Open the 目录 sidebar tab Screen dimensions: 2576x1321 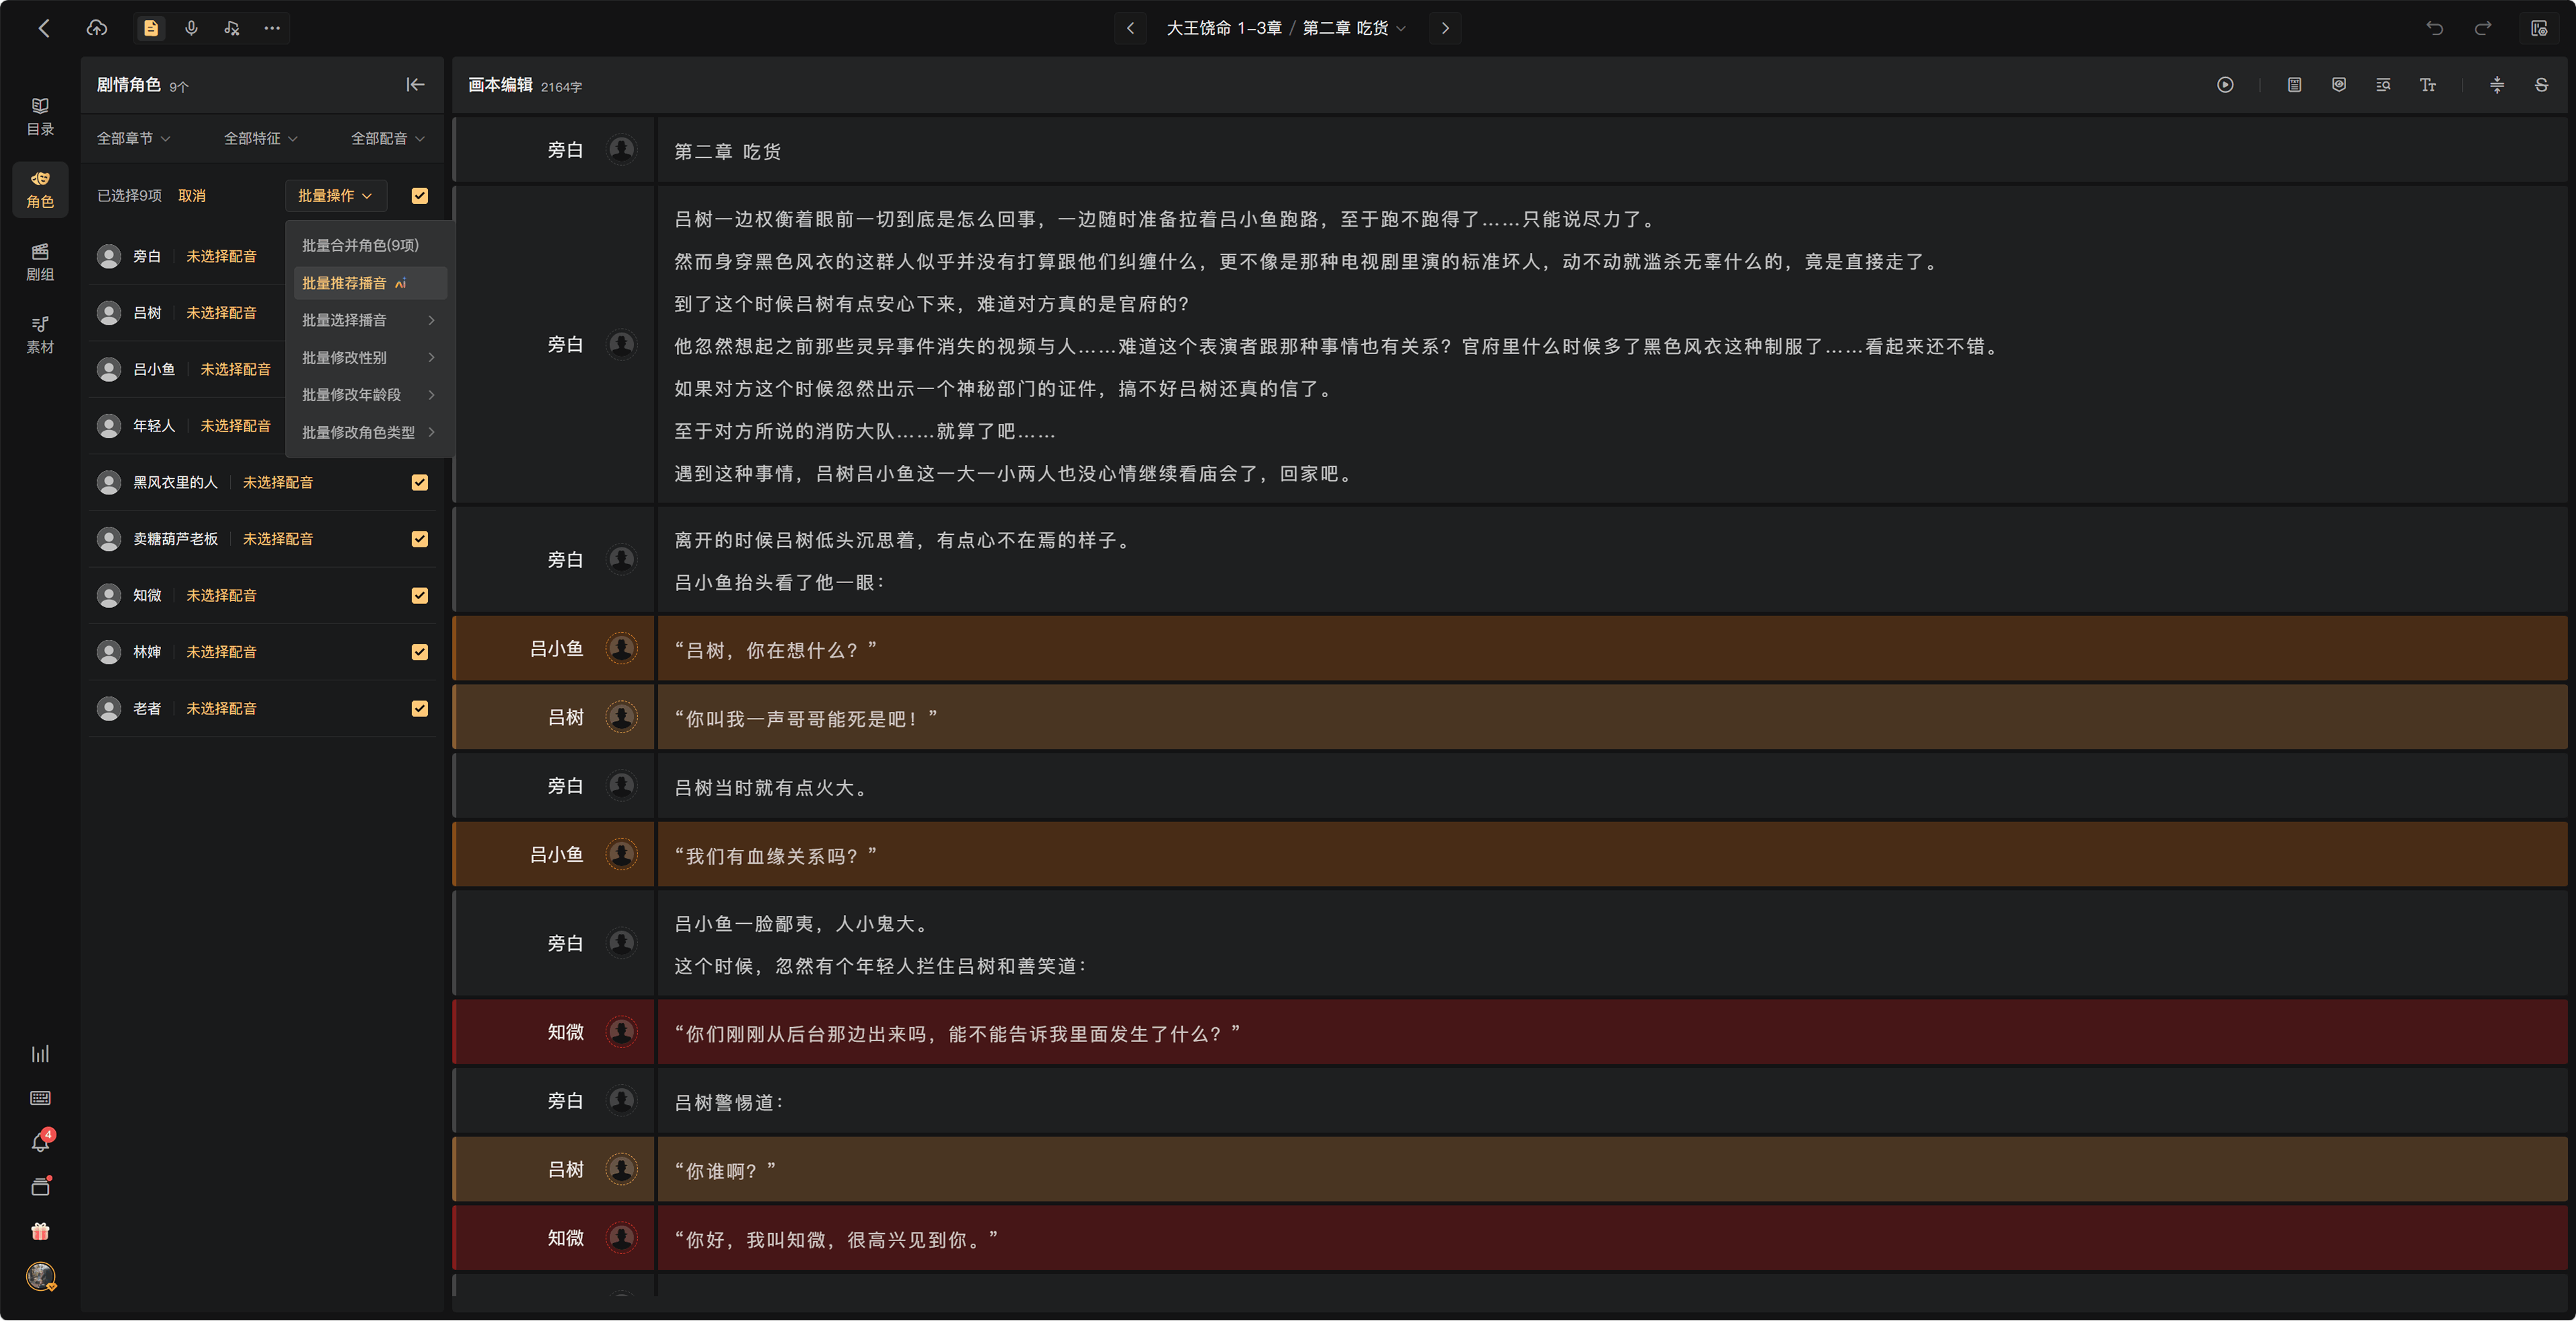[x=40, y=117]
